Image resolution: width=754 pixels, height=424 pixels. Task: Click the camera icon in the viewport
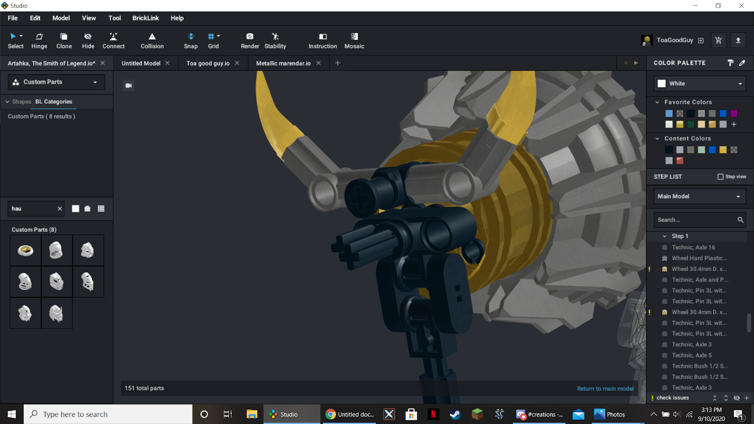pos(129,85)
